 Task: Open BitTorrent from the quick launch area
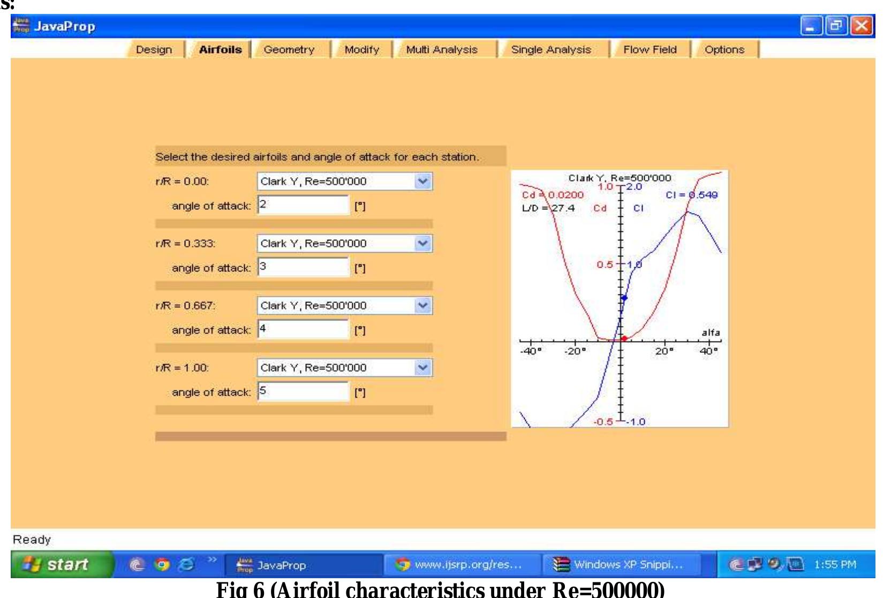pyautogui.click(x=138, y=564)
